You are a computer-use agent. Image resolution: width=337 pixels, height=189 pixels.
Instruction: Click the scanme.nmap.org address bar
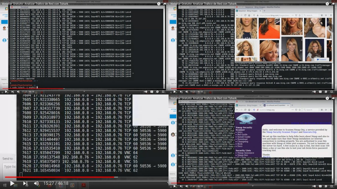[277, 110]
